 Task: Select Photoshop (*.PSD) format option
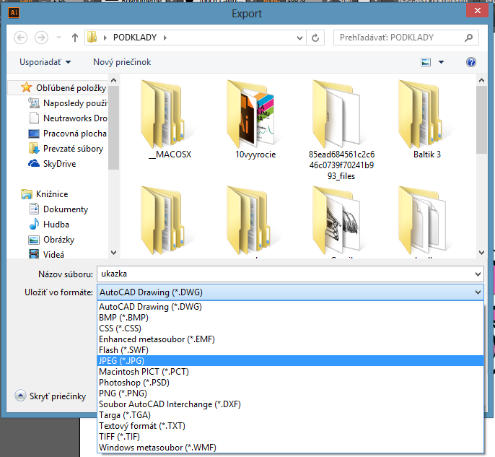(133, 382)
